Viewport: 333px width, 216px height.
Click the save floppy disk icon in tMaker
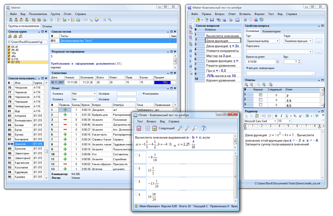tap(212, 20)
